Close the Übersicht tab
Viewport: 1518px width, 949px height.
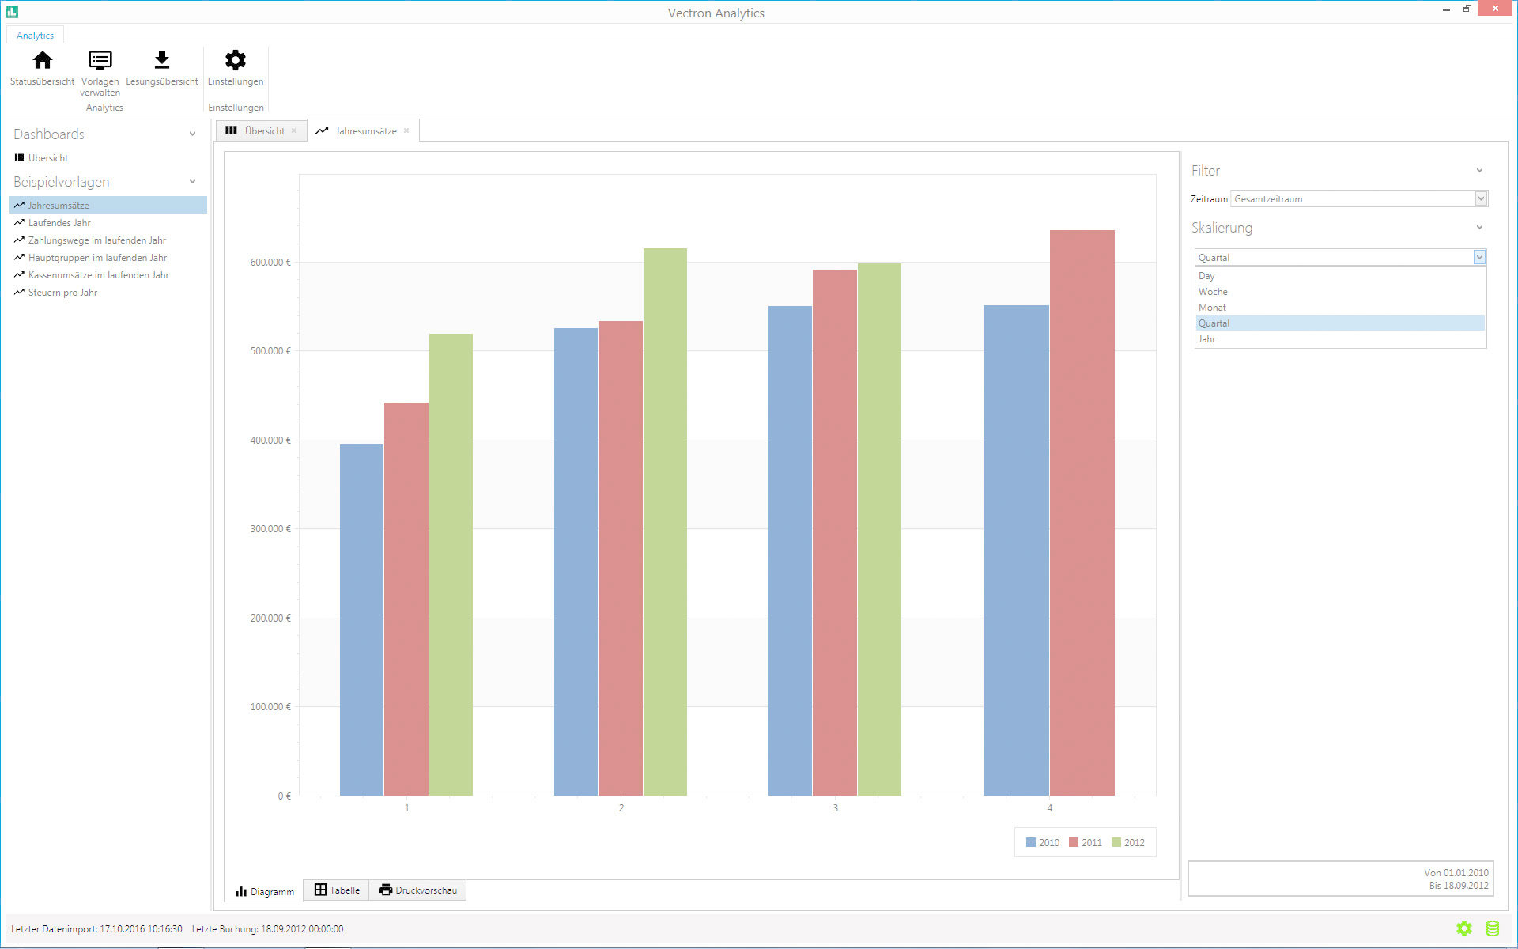(x=294, y=131)
